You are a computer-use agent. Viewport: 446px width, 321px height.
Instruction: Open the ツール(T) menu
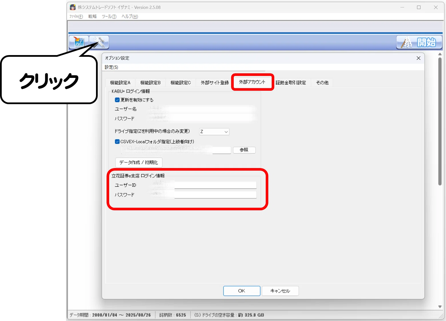tap(109, 17)
